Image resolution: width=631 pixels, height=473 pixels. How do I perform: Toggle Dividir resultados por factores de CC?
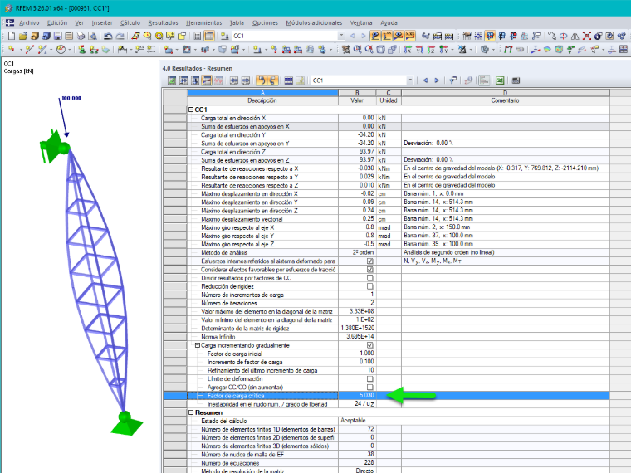[x=369, y=278]
